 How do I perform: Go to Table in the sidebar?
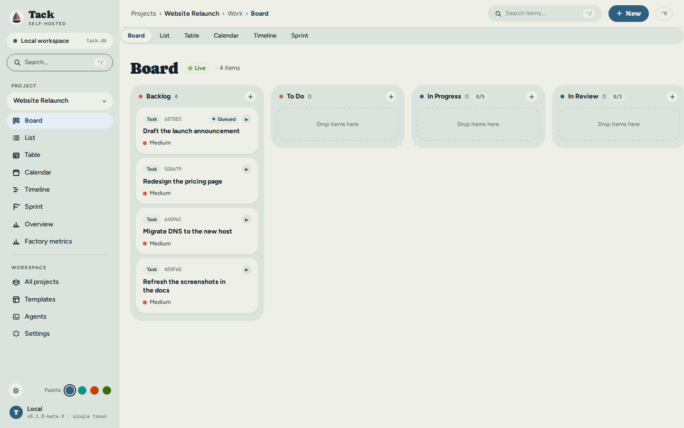pos(60,155)
